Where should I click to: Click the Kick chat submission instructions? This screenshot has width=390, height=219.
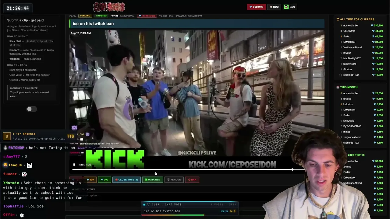(31, 43)
